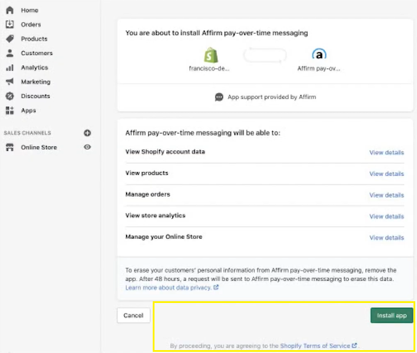Screen dimensions: 417x353
Task: Show View details for store analytics
Action: coord(386,216)
